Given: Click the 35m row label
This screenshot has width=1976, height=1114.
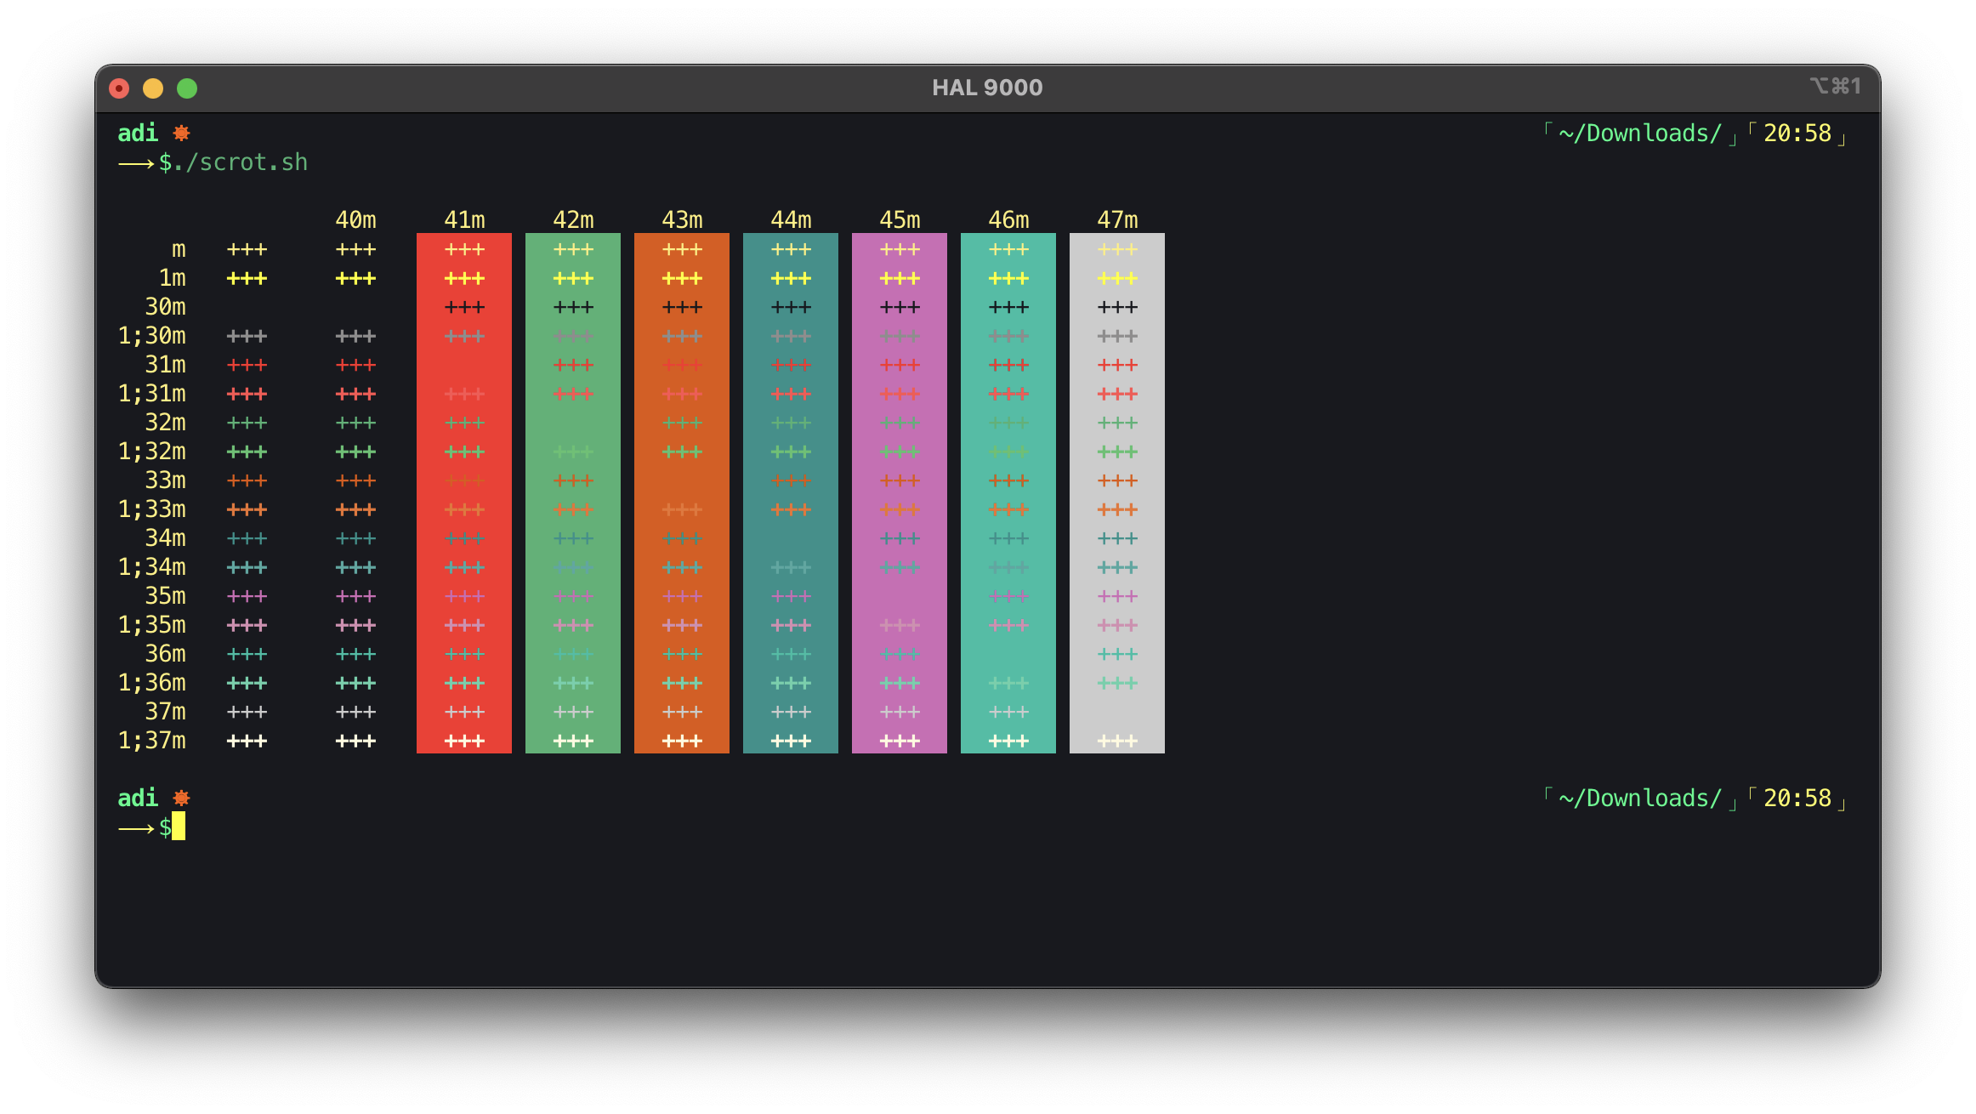Looking at the screenshot, I should (x=165, y=596).
